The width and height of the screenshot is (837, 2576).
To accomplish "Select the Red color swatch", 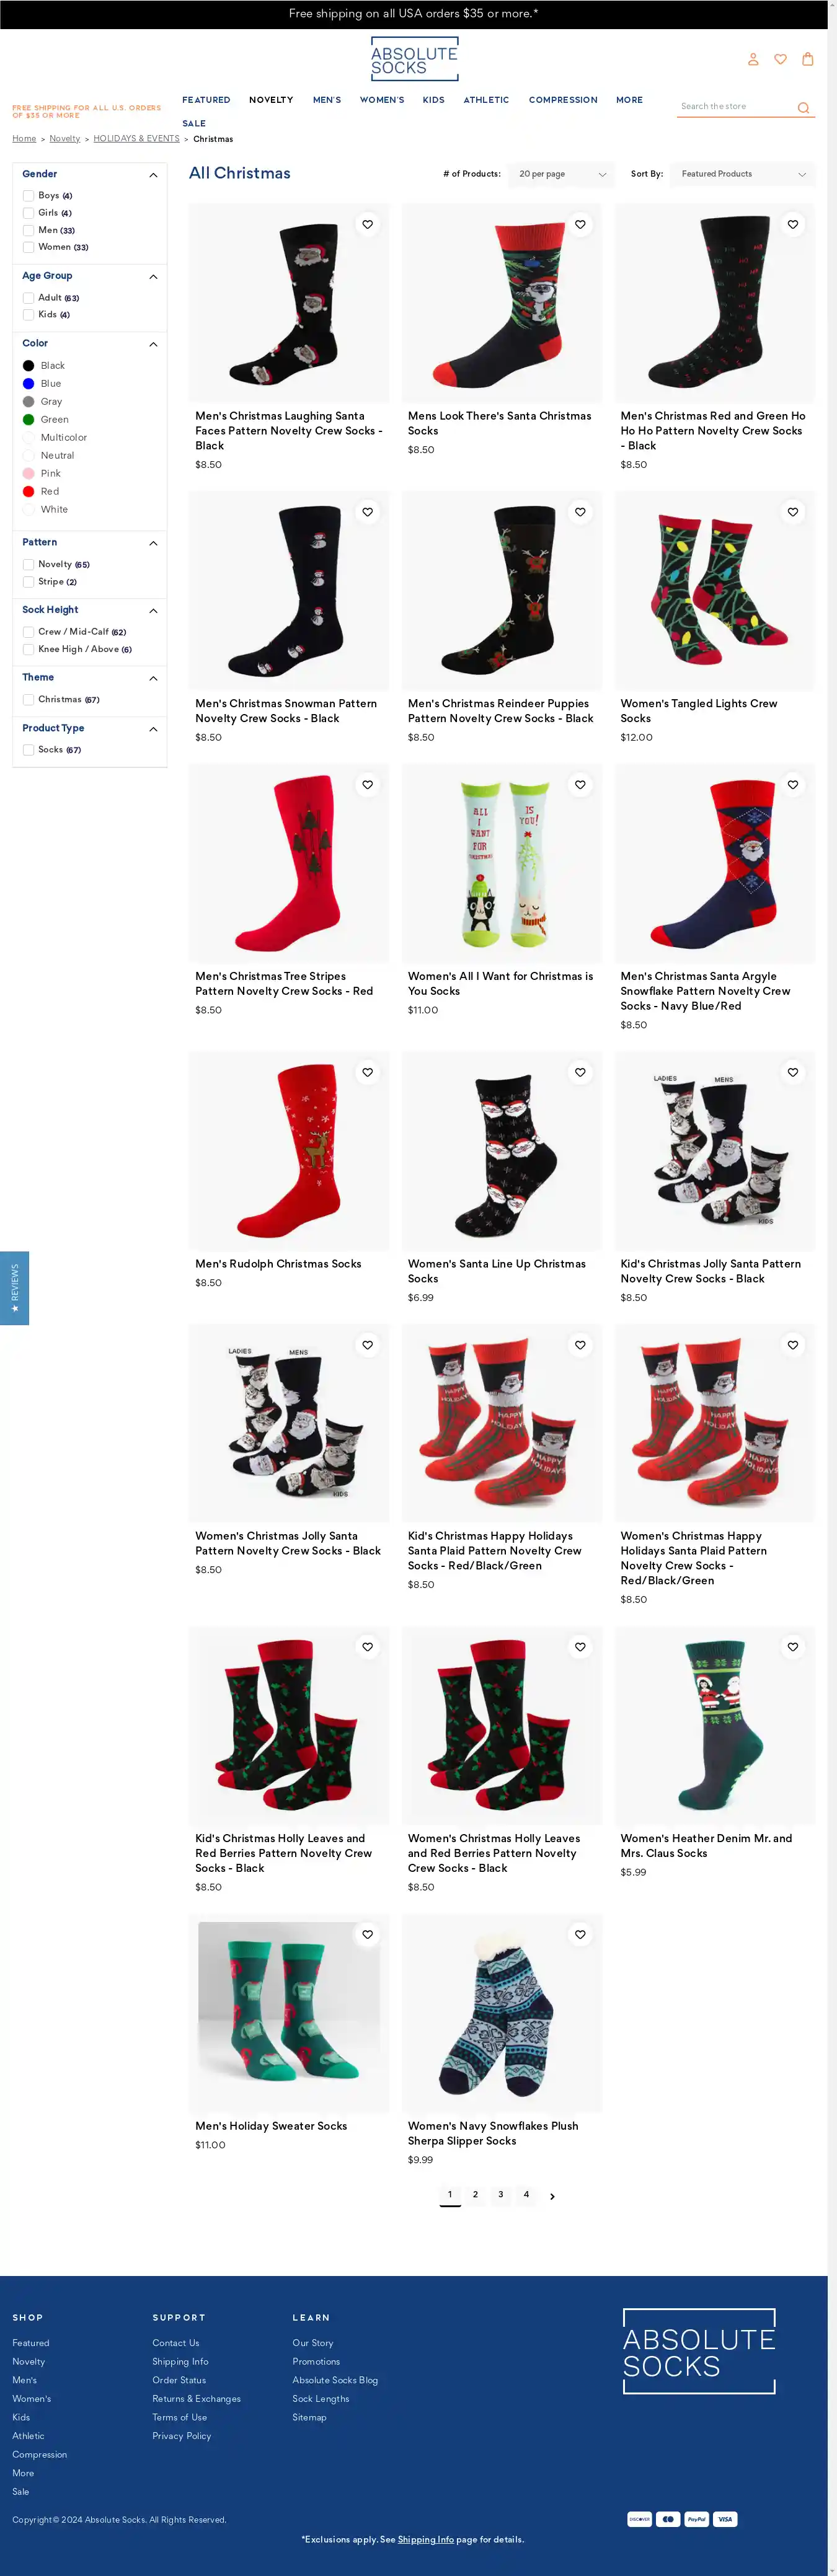I will pyautogui.click(x=29, y=491).
